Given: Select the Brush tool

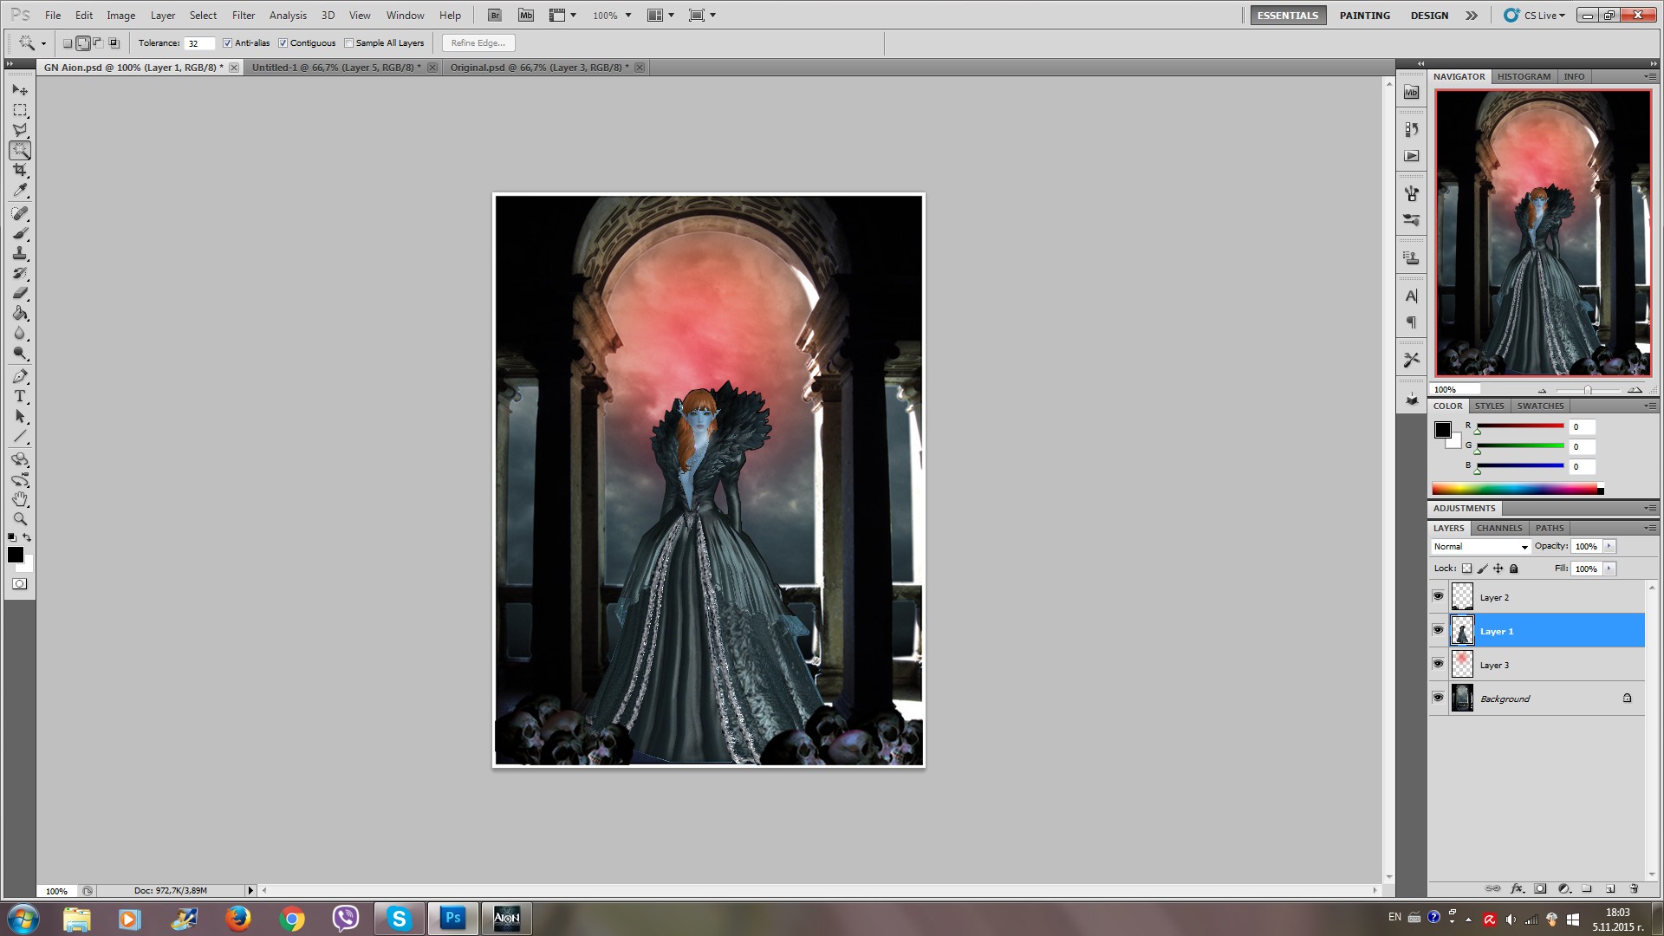Looking at the screenshot, I should (x=20, y=233).
